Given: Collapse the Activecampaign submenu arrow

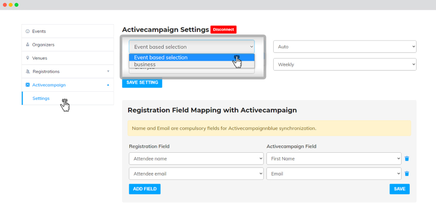Looking at the screenshot, I should [x=108, y=85].
